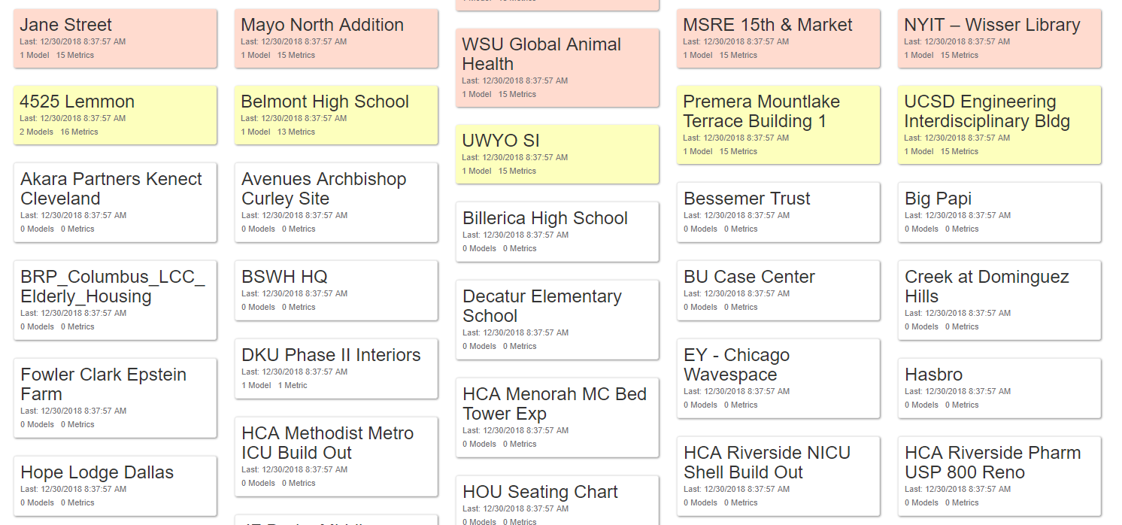The height and width of the screenshot is (525, 1122).
Task: Select the Mayo North Addition card
Action: click(336, 38)
